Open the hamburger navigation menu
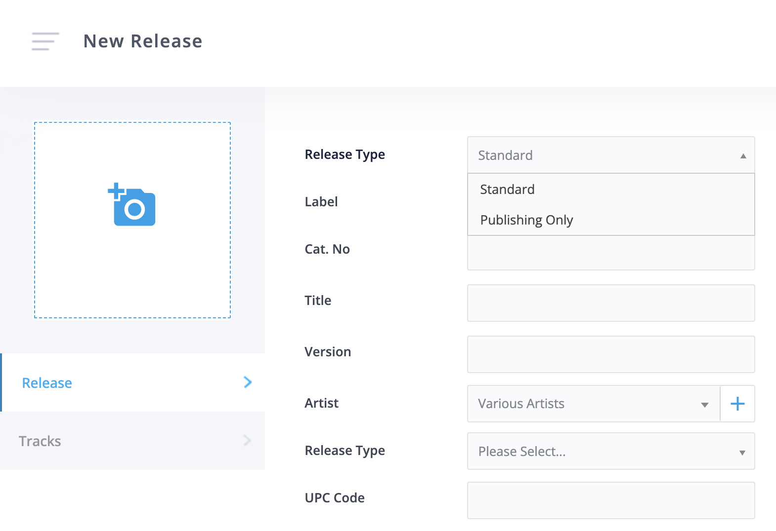776x531 pixels. [45, 41]
